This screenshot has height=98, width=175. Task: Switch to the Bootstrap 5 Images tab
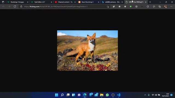pos(17,2)
